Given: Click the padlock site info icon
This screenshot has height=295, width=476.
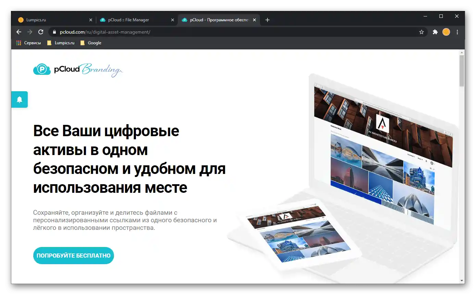Looking at the screenshot, I should point(54,32).
